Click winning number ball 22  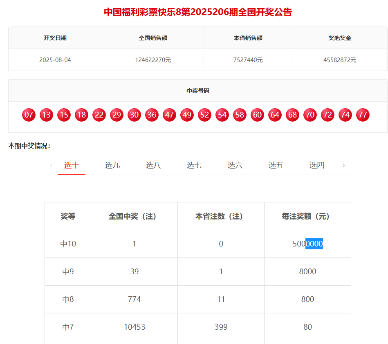(99, 115)
